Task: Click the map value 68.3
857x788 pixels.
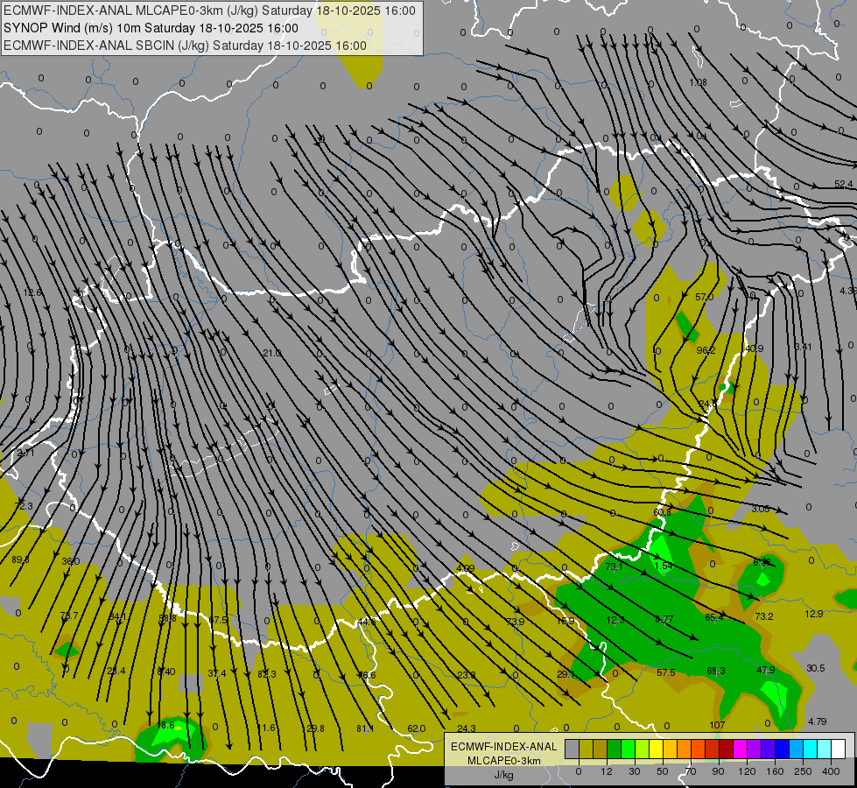Action: click(x=716, y=671)
